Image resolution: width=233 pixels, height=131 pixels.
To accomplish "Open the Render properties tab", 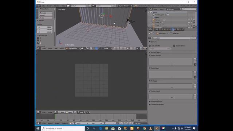I will pyautogui.click(x=155, y=29).
